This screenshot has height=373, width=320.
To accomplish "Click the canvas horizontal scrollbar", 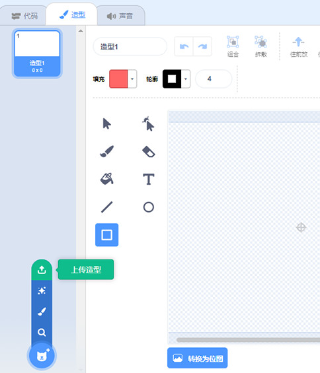I will [248, 340].
